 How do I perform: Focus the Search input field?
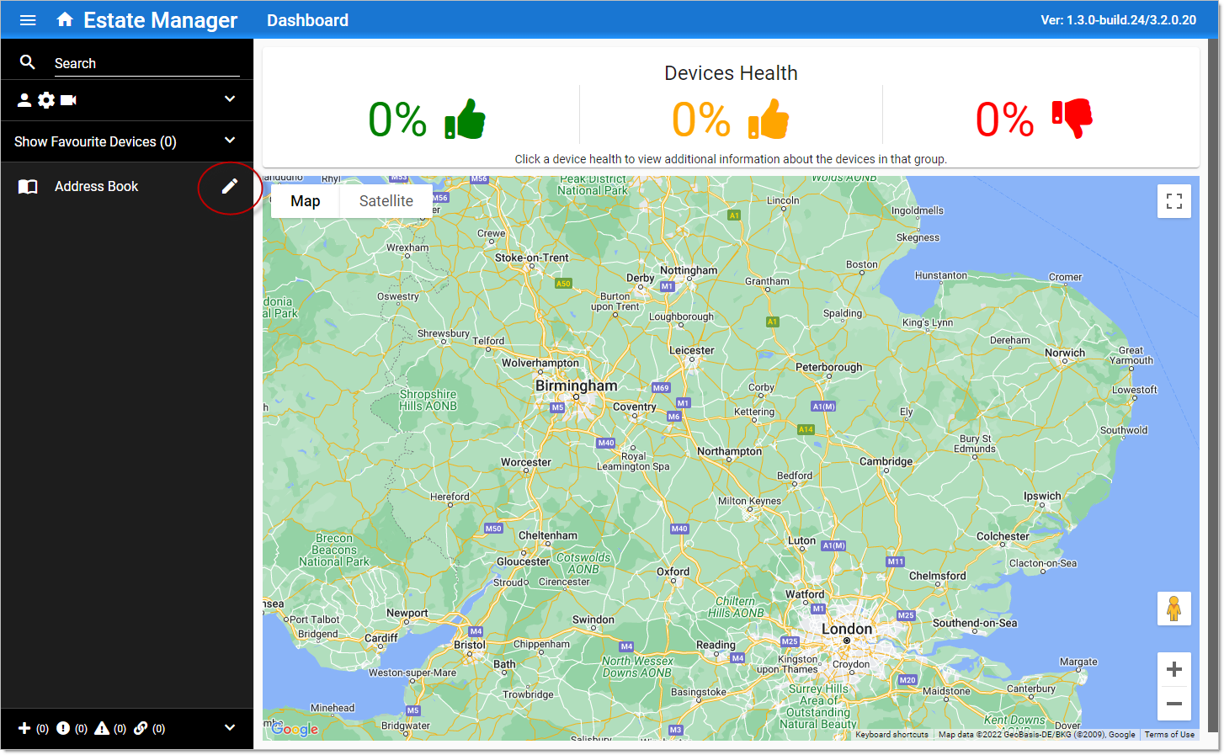(x=146, y=63)
